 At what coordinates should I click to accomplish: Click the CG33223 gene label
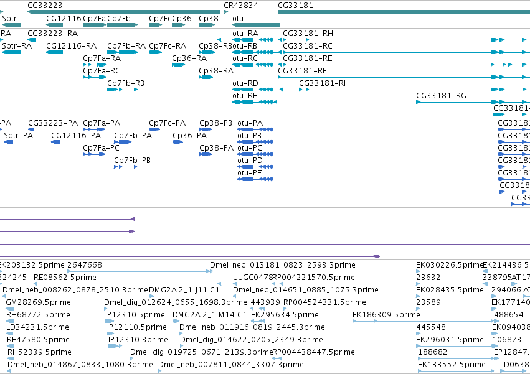[45, 6]
